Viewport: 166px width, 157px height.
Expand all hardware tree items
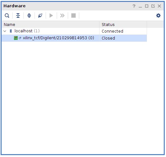click(29, 16)
